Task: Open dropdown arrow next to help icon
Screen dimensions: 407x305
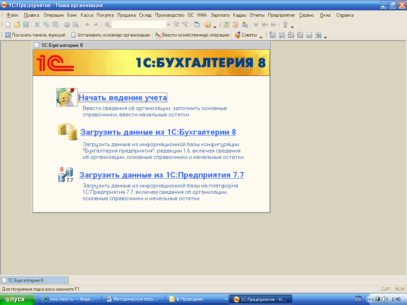Action: pos(215,27)
